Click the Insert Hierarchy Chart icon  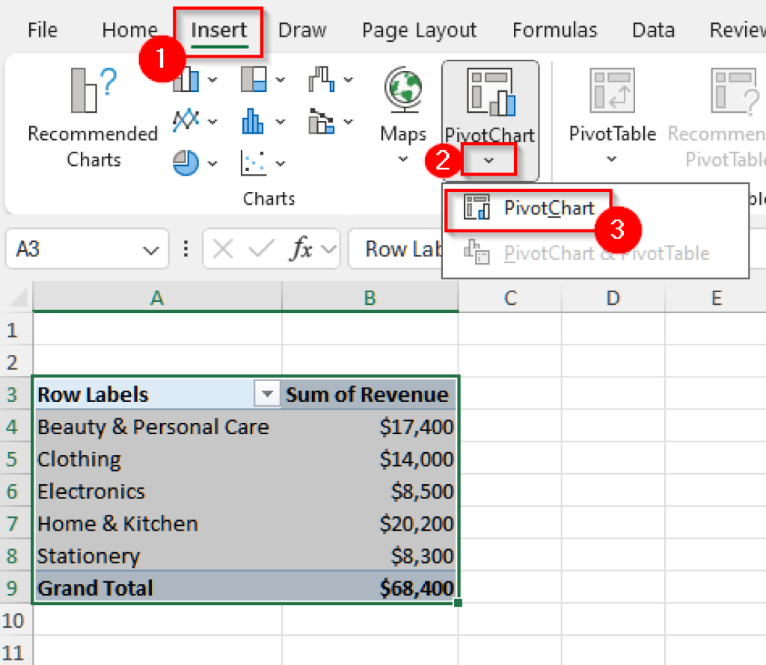coord(254,79)
